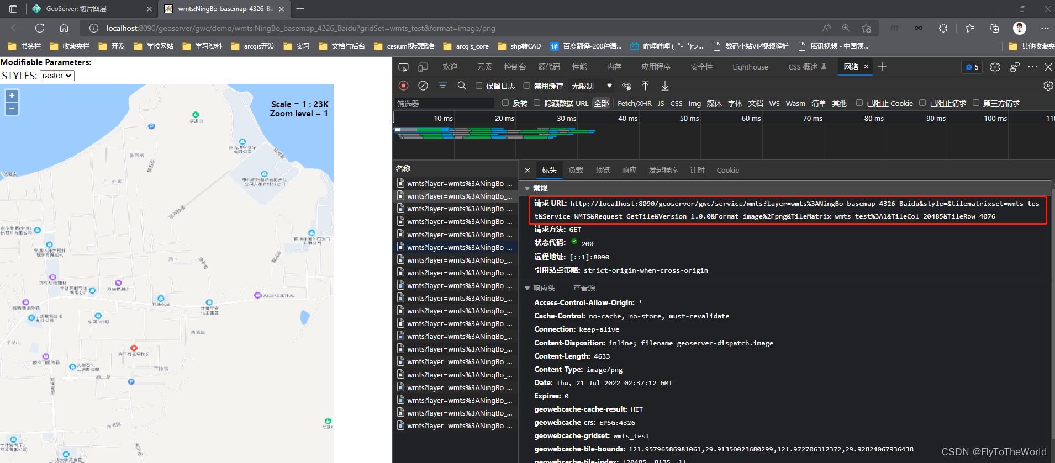Screen dimensions: 1055x463
Task: Open DevTools more options ellipsis
Action: pos(1033,67)
